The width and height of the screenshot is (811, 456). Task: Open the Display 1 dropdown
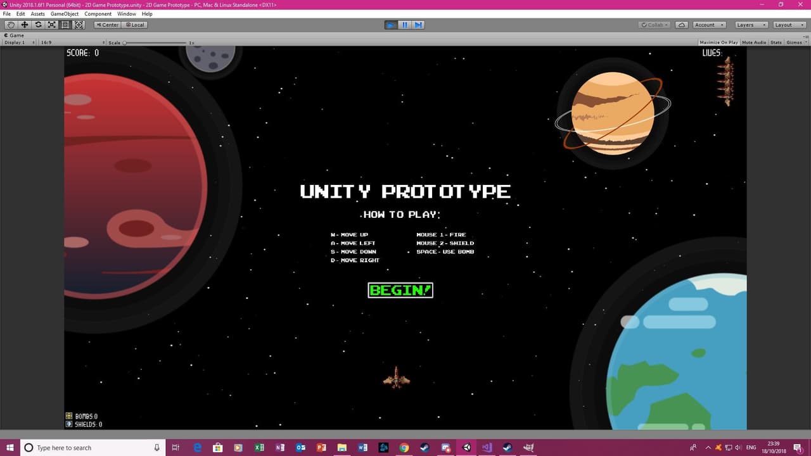(20, 42)
